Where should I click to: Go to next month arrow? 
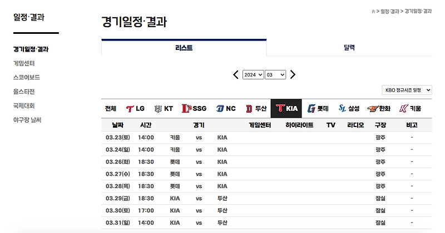(293, 75)
